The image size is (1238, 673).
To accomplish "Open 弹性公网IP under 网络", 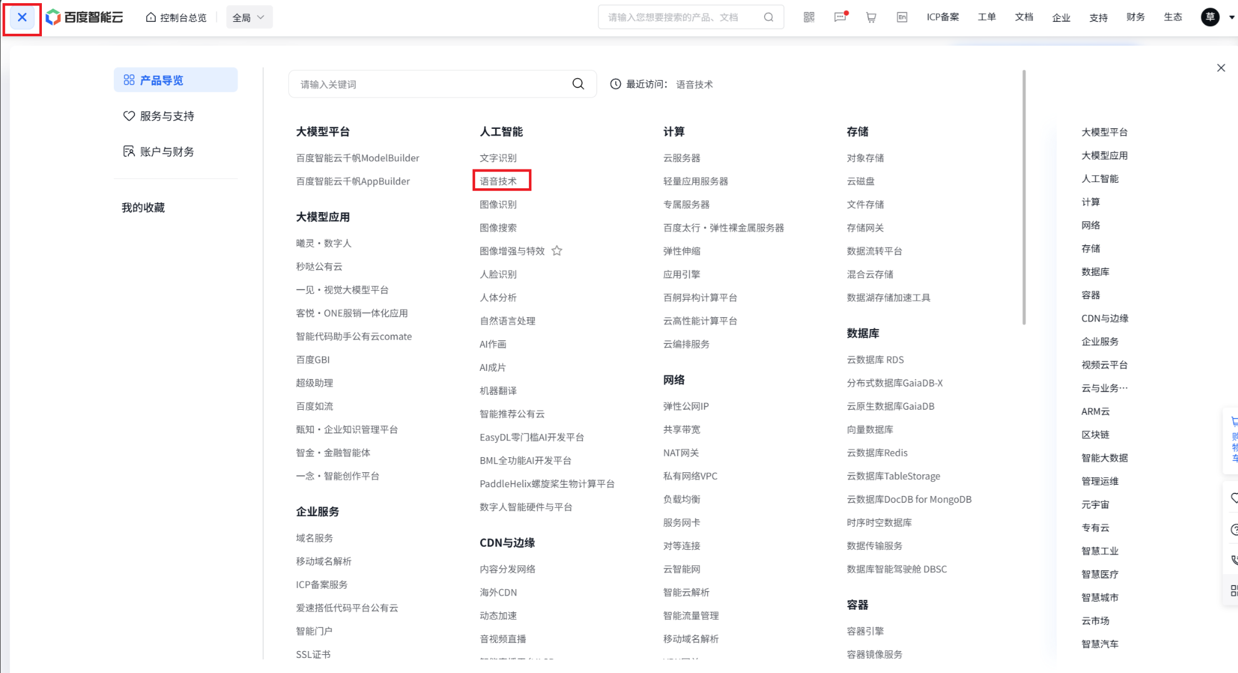I will click(686, 407).
